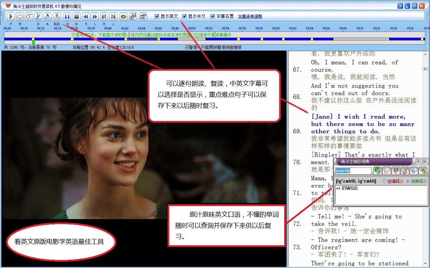Jump to the previous sentence
The image size is (430, 268).
[104, 16]
